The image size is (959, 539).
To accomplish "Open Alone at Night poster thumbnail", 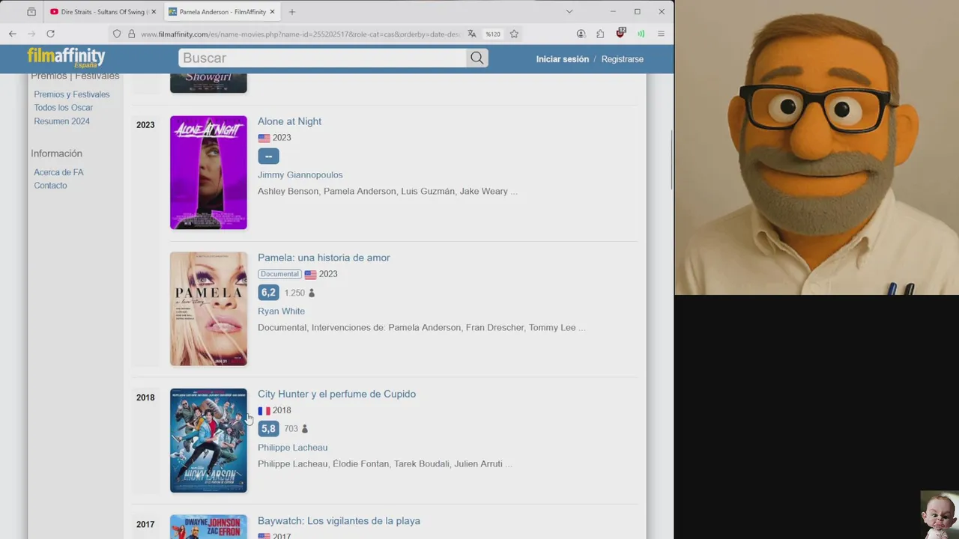I will pos(208,172).
